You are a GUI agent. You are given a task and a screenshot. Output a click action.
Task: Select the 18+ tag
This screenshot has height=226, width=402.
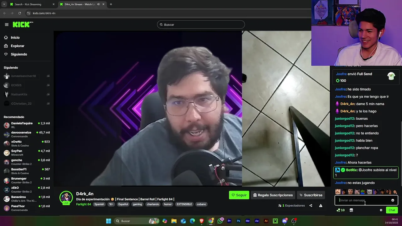click(111, 204)
